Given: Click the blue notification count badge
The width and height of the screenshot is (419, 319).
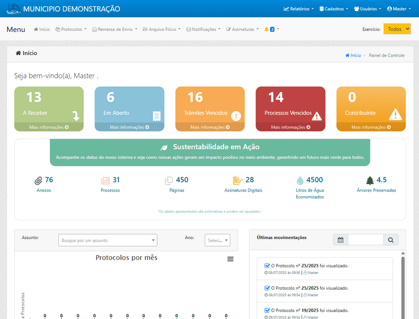Looking at the screenshot, I should pos(272,29).
